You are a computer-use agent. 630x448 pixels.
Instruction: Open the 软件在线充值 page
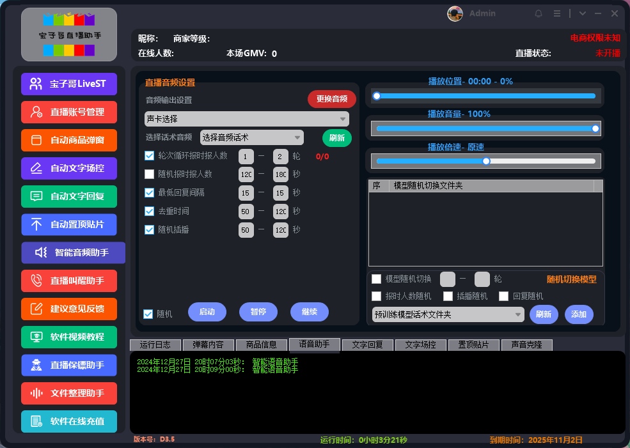(68, 421)
